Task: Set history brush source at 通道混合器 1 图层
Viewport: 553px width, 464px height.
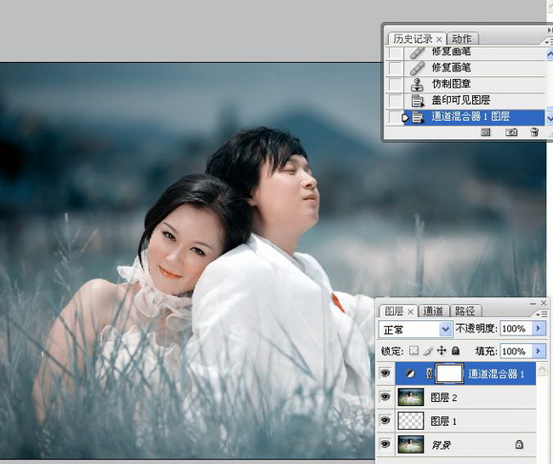Action: [x=395, y=118]
